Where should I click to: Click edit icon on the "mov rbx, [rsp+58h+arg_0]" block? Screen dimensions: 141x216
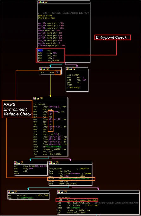click(x=19, y=163)
